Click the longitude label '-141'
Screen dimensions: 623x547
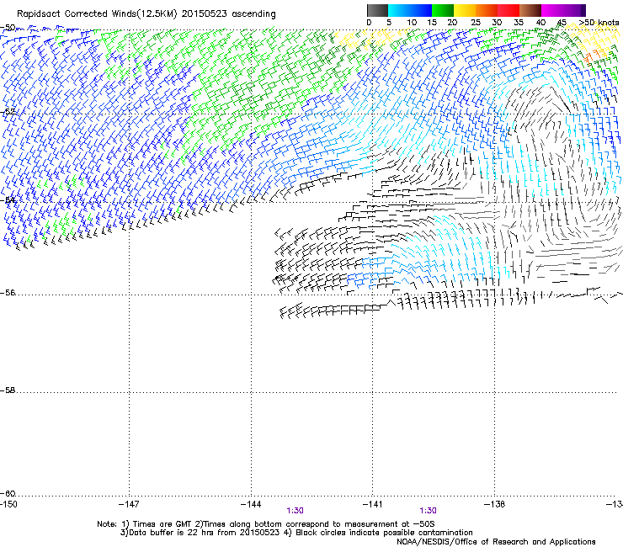coord(373,504)
